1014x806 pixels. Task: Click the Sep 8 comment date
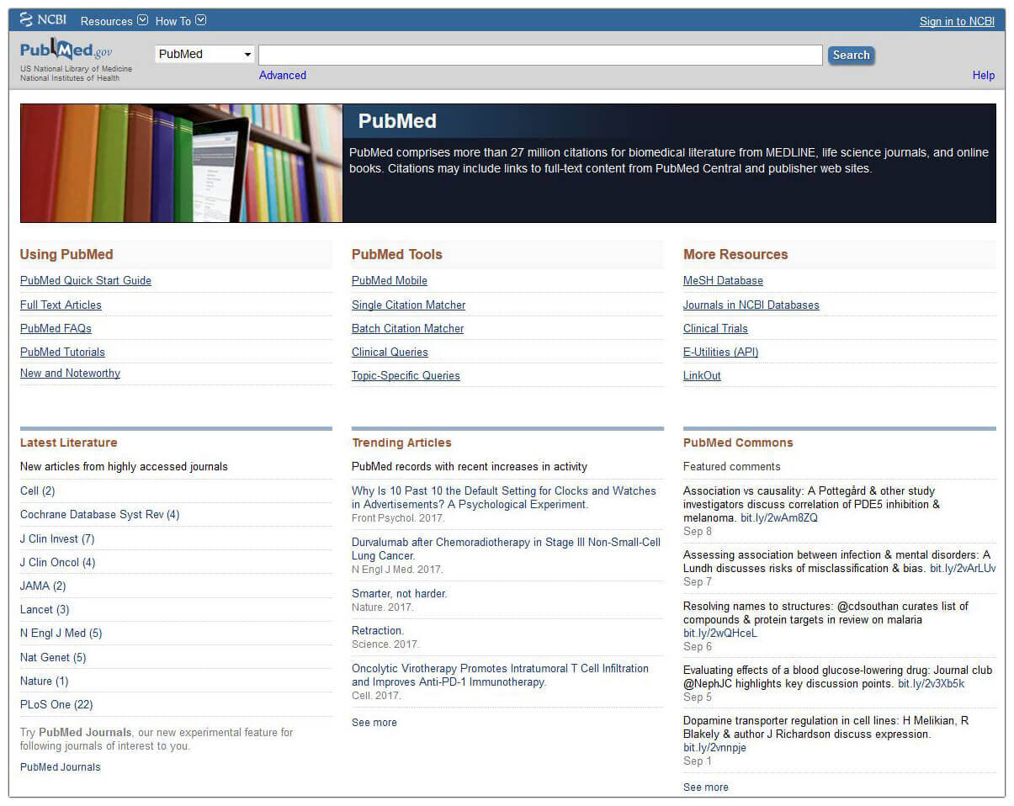(698, 532)
